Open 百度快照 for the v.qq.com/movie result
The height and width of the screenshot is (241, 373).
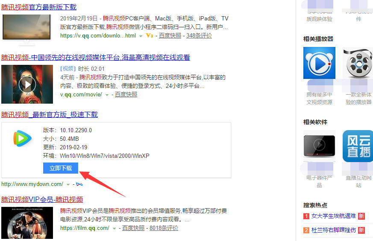[x=126, y=95]
